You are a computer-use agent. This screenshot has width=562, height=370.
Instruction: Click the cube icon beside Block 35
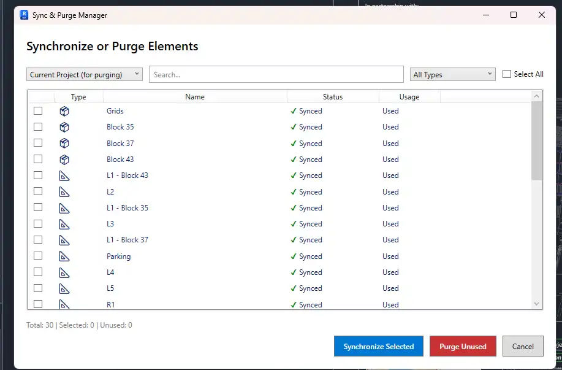click(x=64, y=127)
